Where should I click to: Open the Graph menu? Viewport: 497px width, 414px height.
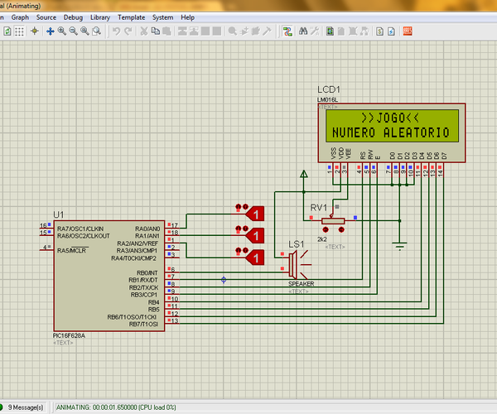[x=20, y=17]
